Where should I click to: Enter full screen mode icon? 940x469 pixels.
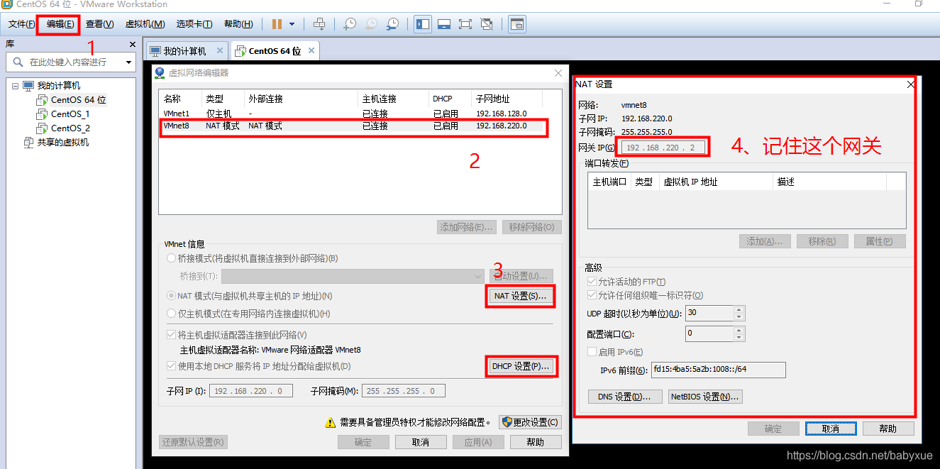click(465, 24)
